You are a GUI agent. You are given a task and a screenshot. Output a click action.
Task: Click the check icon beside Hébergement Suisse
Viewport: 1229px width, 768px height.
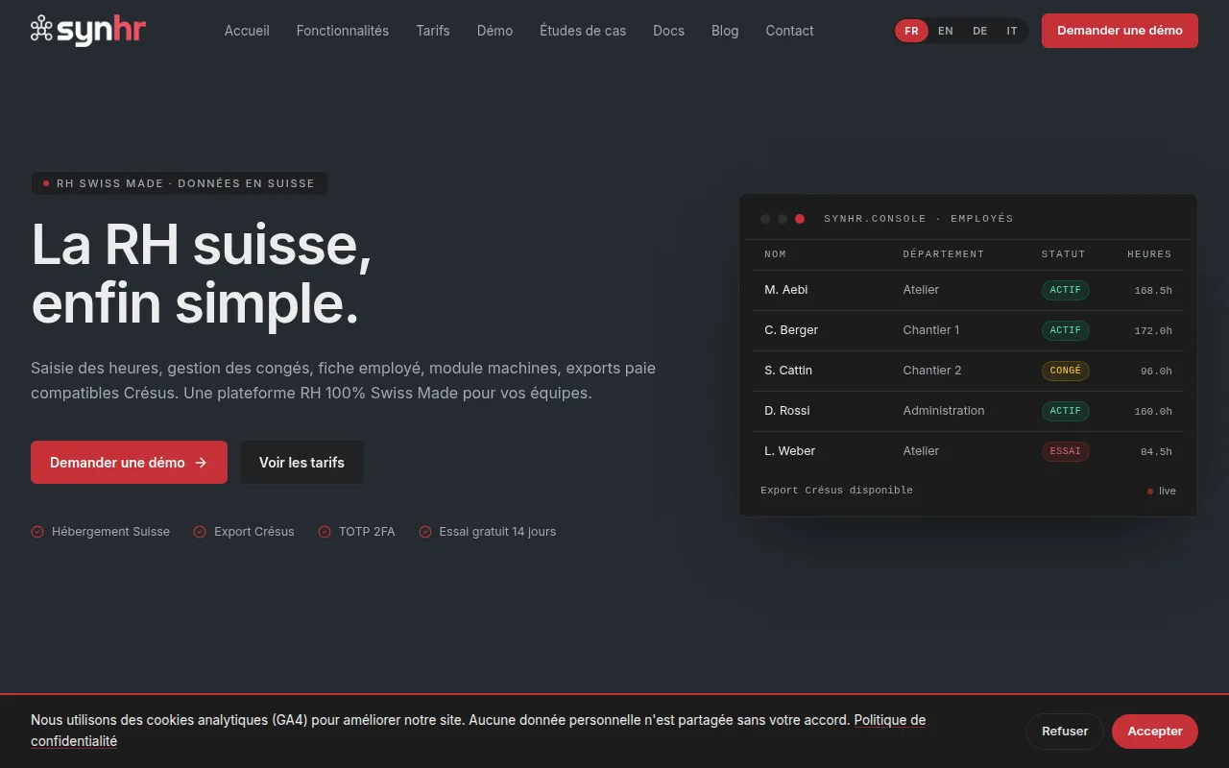coord(37,532)
